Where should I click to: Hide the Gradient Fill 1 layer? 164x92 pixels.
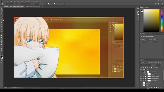pyautogui.click(x=141, y=72)
